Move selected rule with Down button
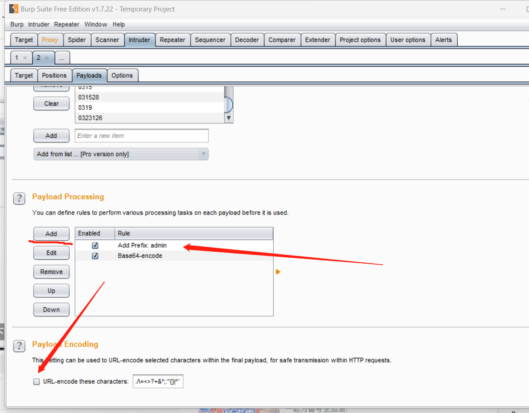The image size is (529, 413). (52, 310)
